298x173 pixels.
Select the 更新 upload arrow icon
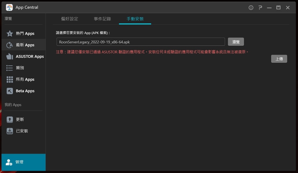[x=10, y=120]
